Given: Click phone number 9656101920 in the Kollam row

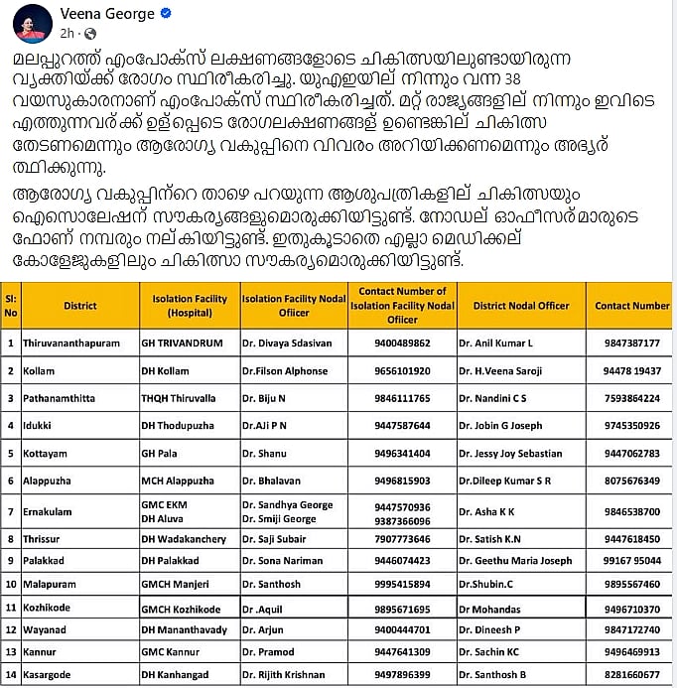Looking at the screenshot, I should click(402, 371).
